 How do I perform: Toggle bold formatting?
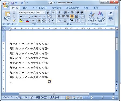click(21, 17)
